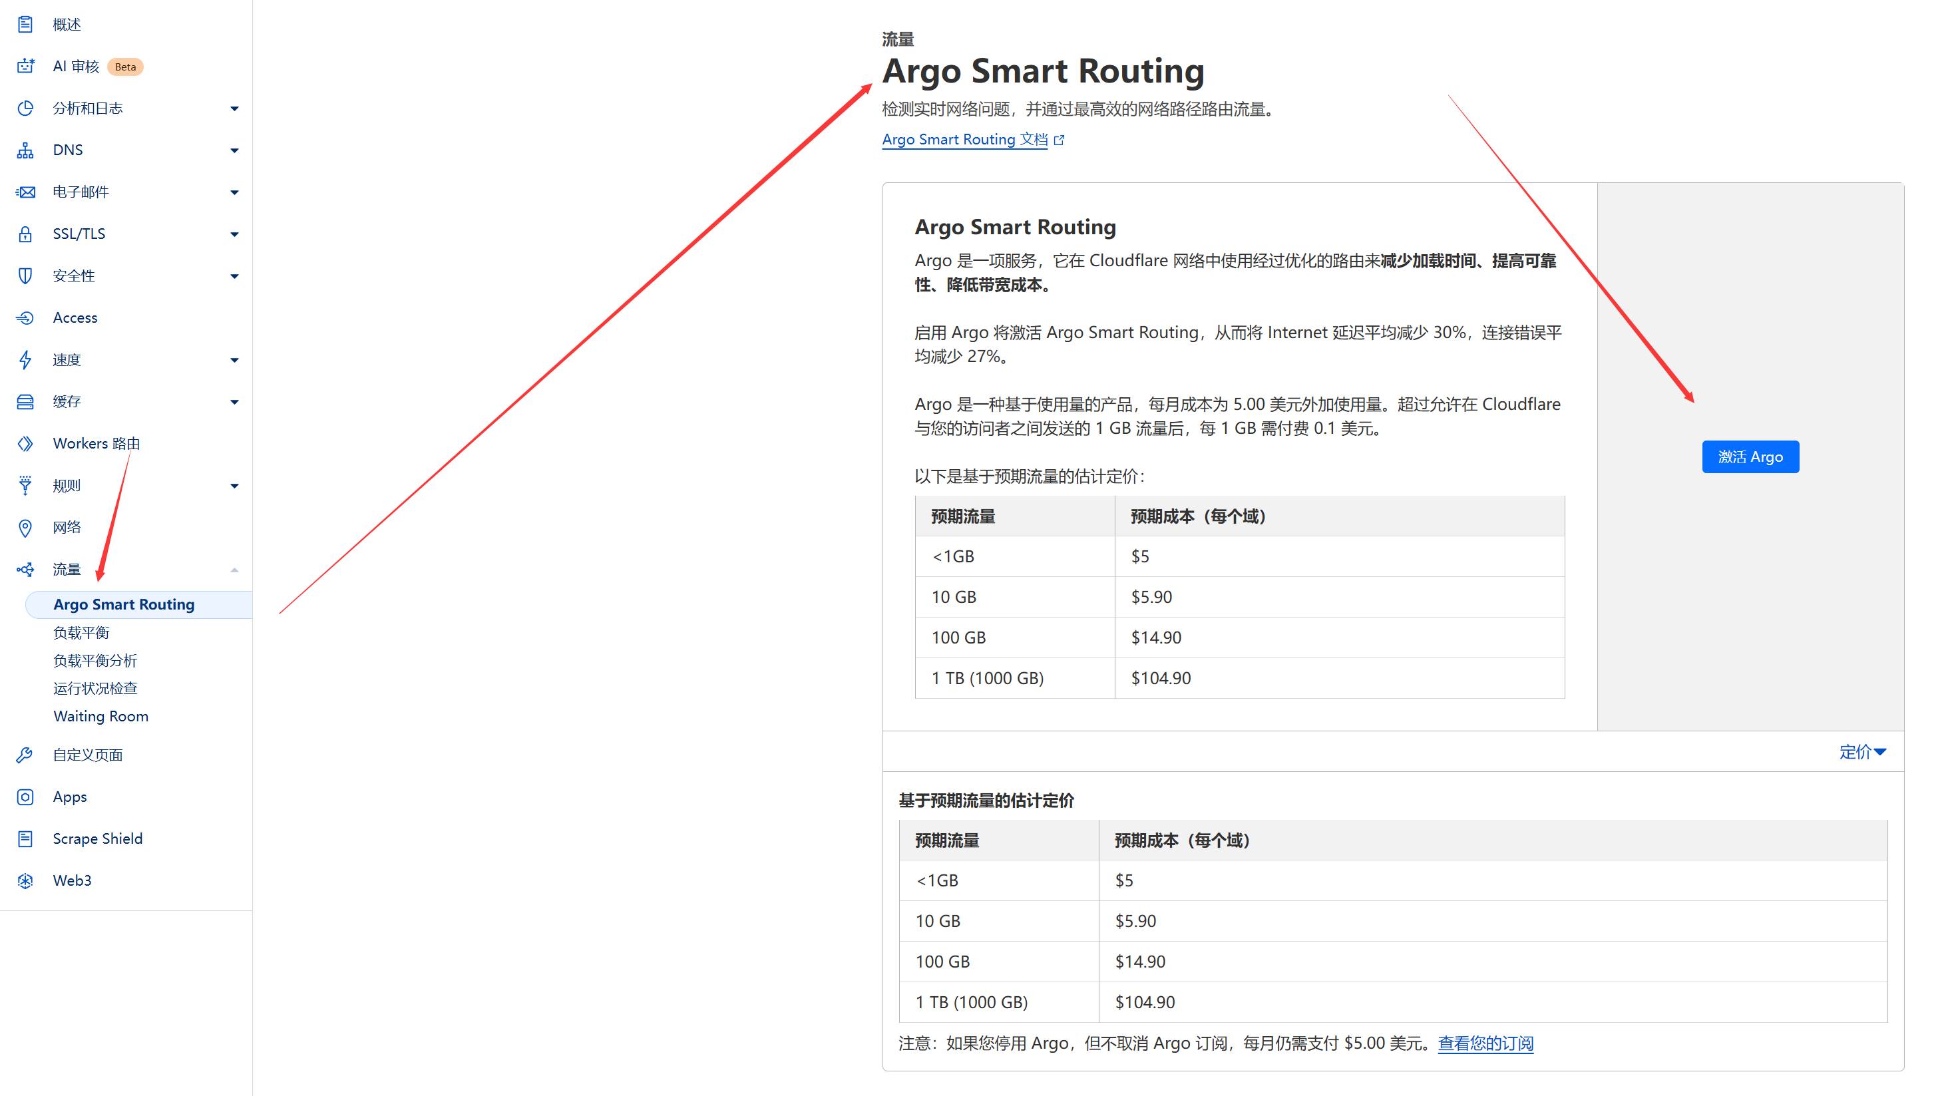Click the Workers 路由 diamond icon
1950x1096 pixels.
(x=25, y=444)
